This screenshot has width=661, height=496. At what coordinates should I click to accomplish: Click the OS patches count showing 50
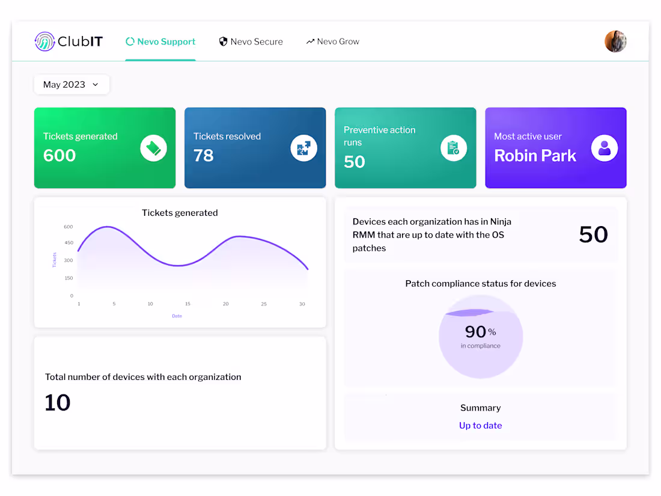click(593, 234)
